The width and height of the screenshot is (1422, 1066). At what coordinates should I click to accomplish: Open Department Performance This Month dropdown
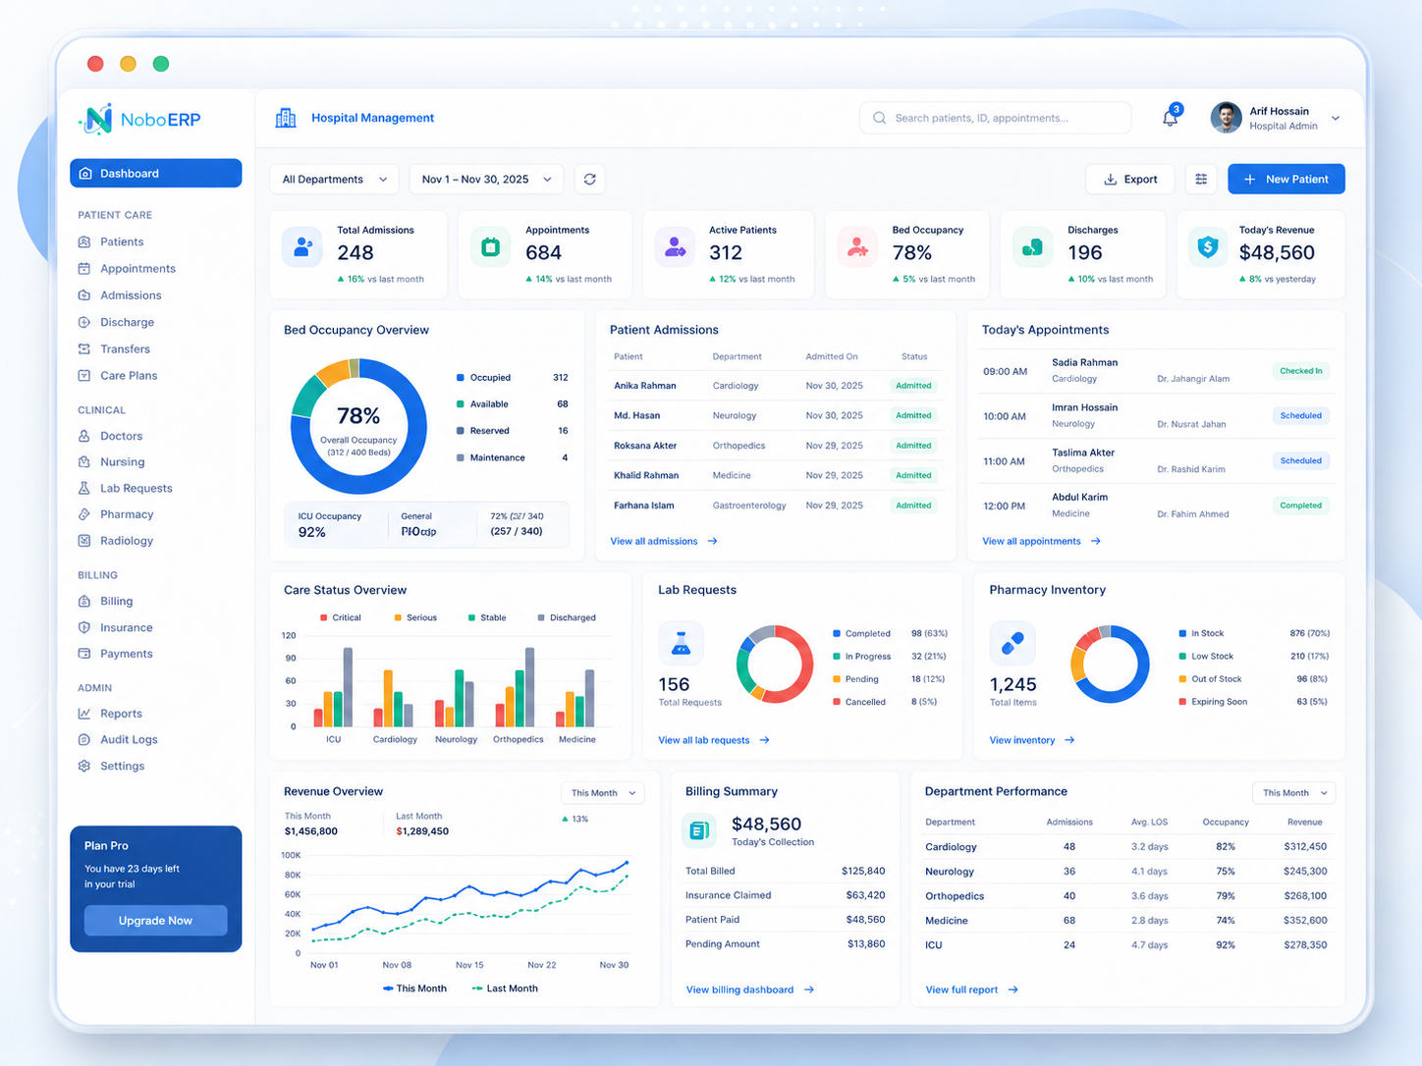point(1294,793)
